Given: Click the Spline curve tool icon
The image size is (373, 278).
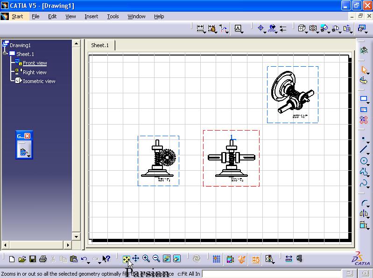Looking at the screenshot, I should (364, 183).
